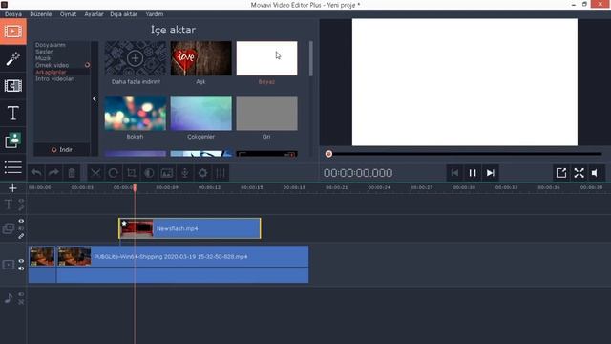The image size is (611, 344).
Task: Open the Dosya menu
Action: [13, 14]
